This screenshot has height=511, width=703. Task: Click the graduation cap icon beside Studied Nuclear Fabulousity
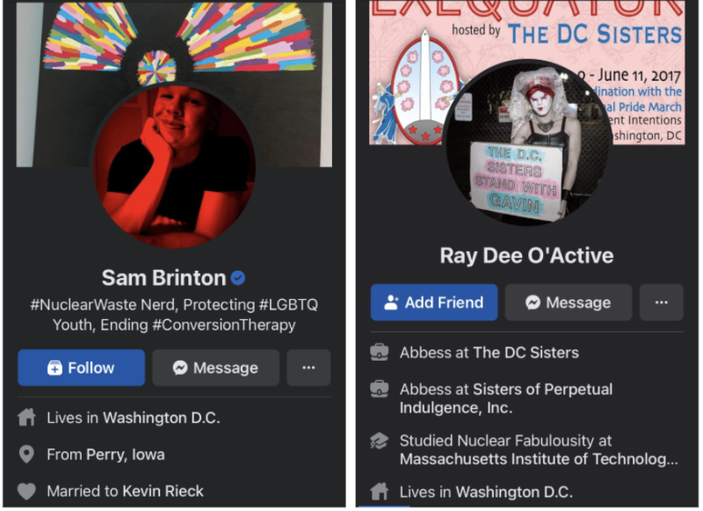[380, 441]
